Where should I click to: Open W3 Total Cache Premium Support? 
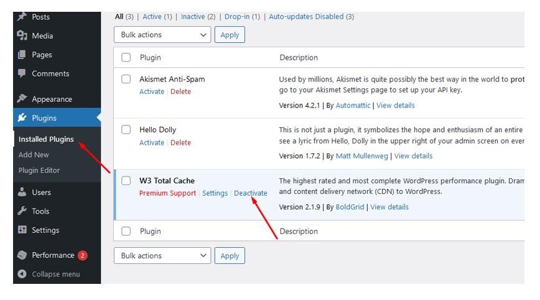coord(168,193)
